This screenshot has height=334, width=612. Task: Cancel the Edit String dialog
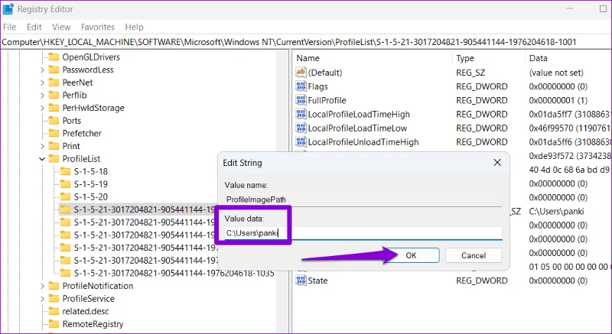(474, 255)
